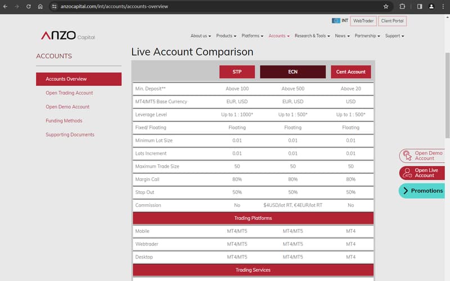Open the Promotions floating button

point(422,191)
